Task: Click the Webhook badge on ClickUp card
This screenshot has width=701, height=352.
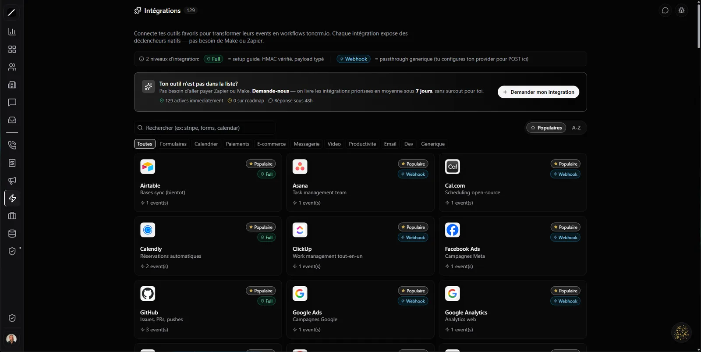Action: [x=413, y=238]
